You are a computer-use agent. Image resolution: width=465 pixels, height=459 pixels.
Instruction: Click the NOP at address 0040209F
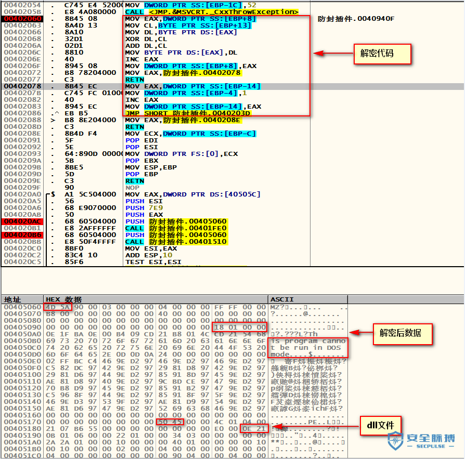132,188
